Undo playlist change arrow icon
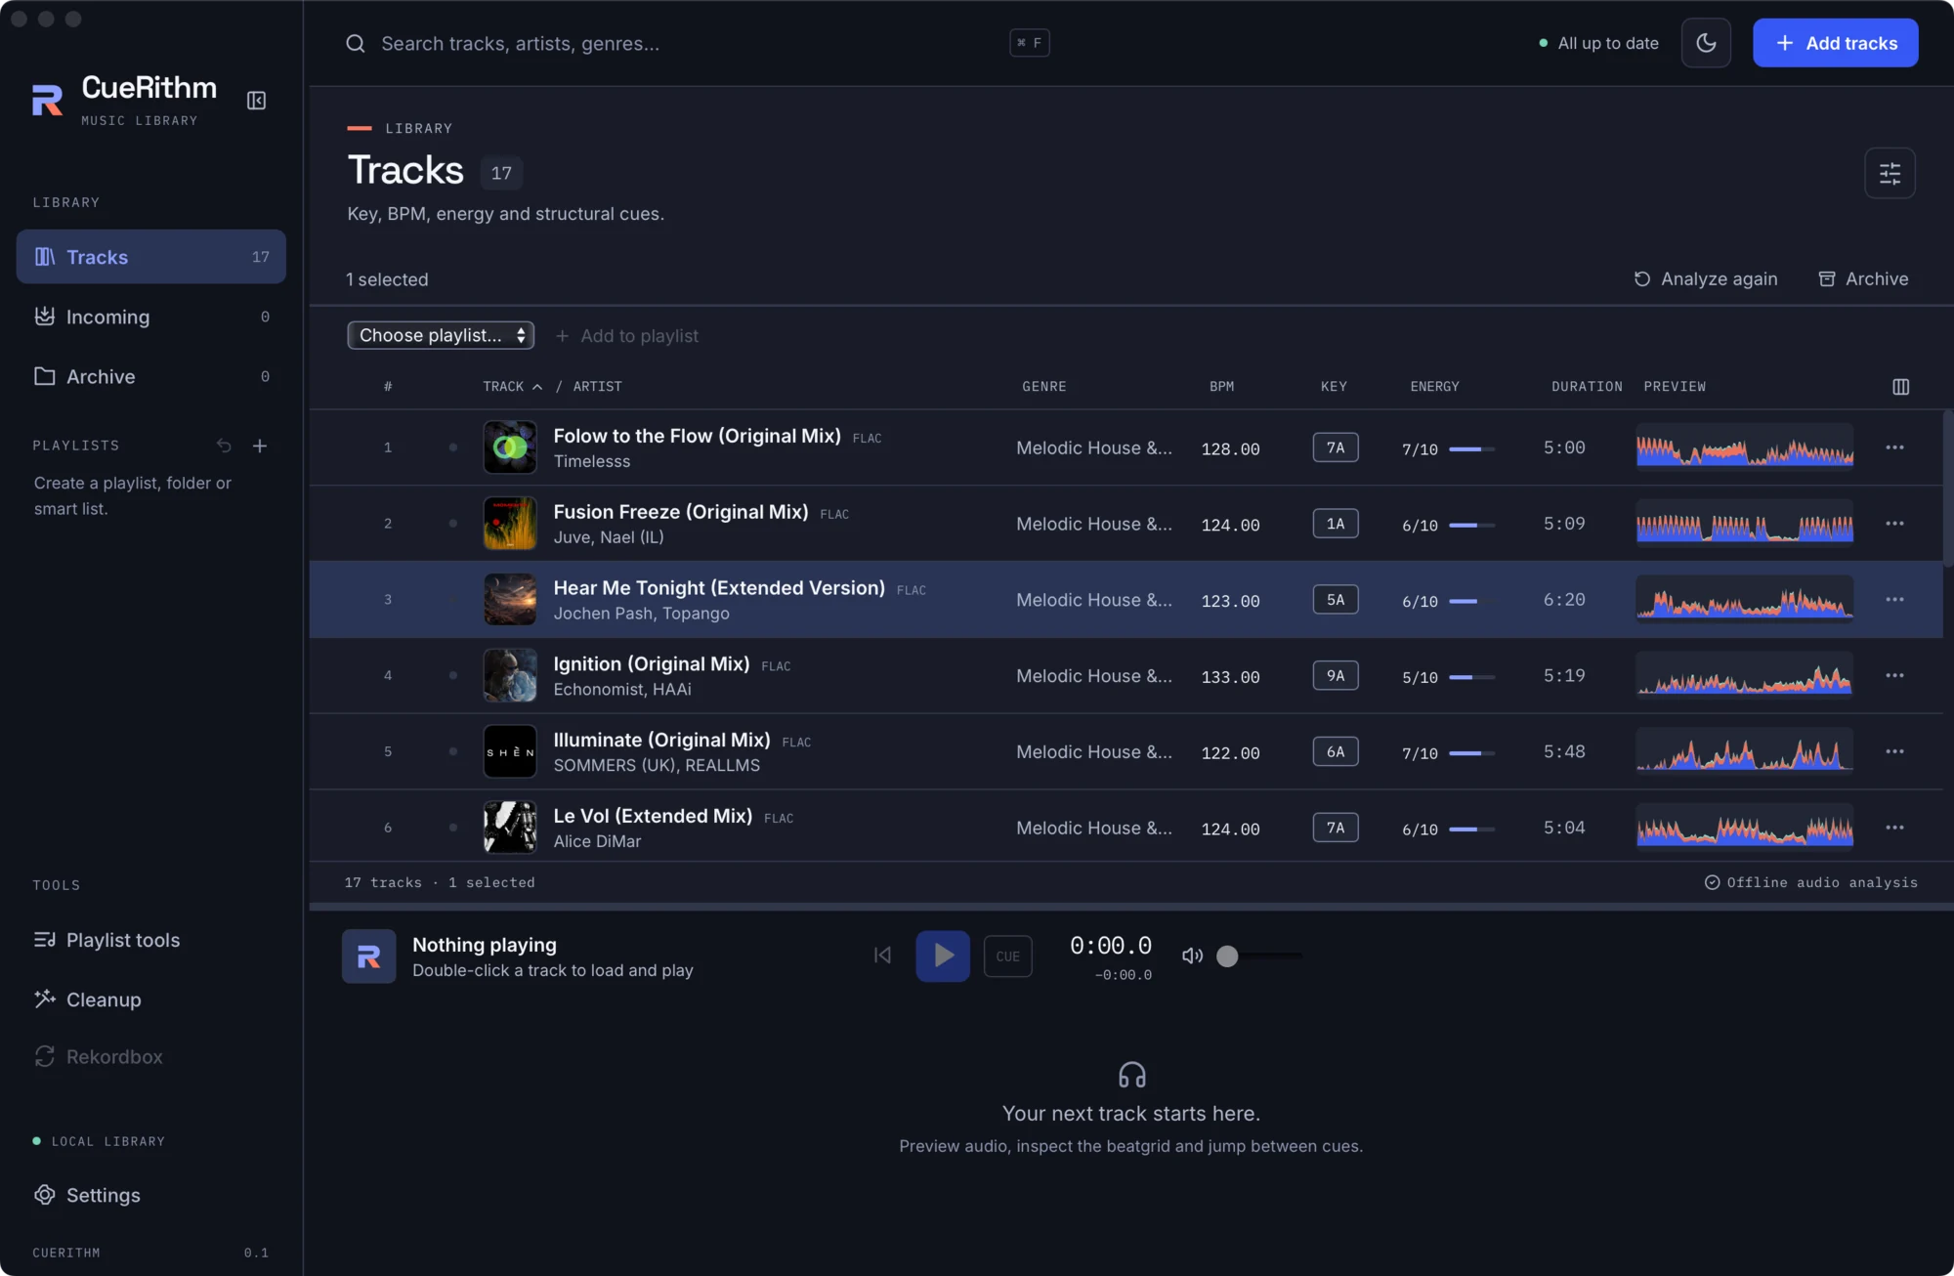 [224, 446]
